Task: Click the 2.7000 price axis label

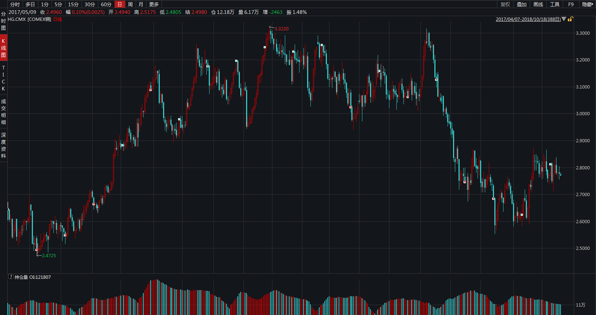Action: coord(583,195)
